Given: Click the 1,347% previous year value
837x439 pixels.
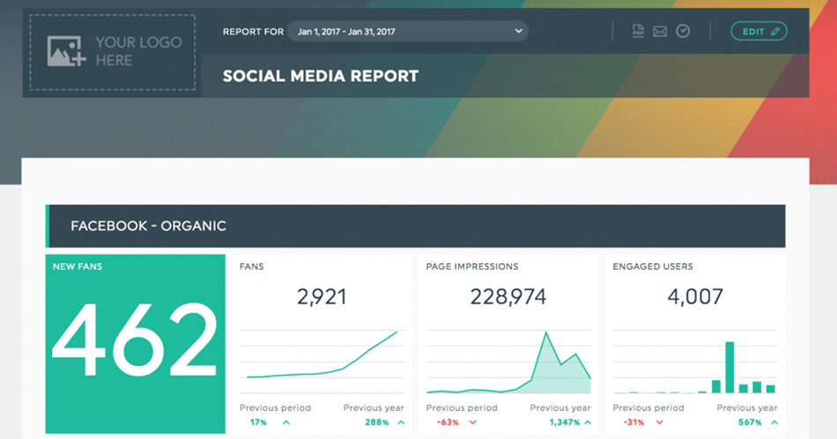Looking at the screenshot, I should click(564, 422).
